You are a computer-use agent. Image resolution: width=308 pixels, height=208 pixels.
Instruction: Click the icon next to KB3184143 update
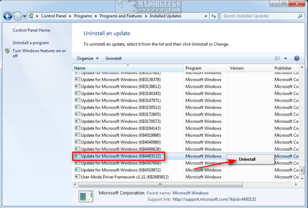tap(77, 128)
